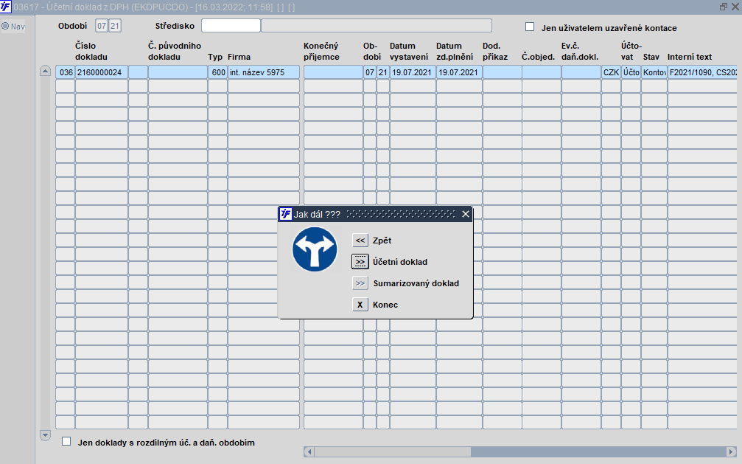Click the application logo in title bar
Image resolution: width=742 pixels, height=464 pixels.
pyautogui.click(x=6, y=7)
